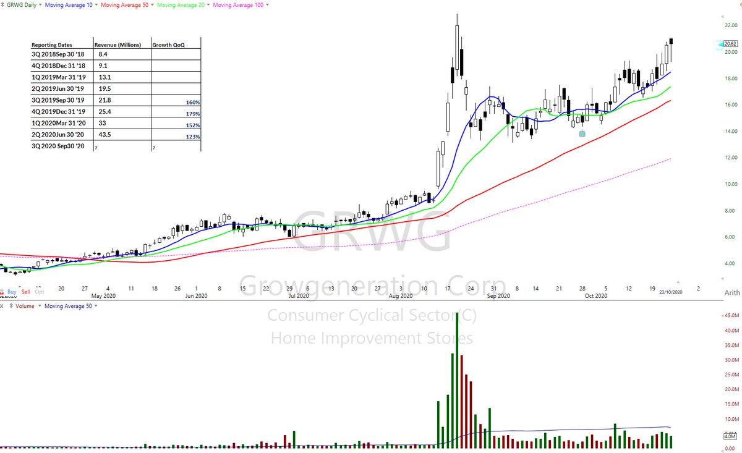Click the upward-pointing arrow above 23/10/2020

(679, 282)
